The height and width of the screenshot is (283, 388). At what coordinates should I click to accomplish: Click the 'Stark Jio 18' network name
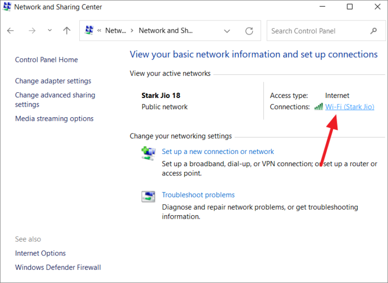(x=161, y=95)
